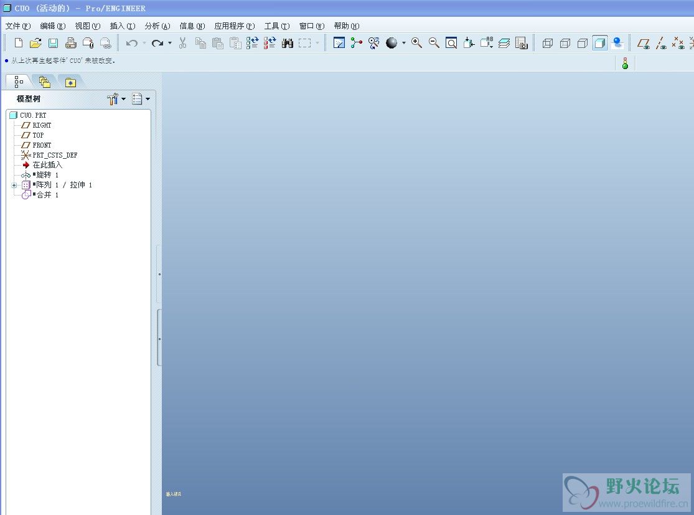Image resolution: width=694 pixels, height=515 pixels.
Task: Select the 合并 1 feature
Action: click(x=40, y=195)
